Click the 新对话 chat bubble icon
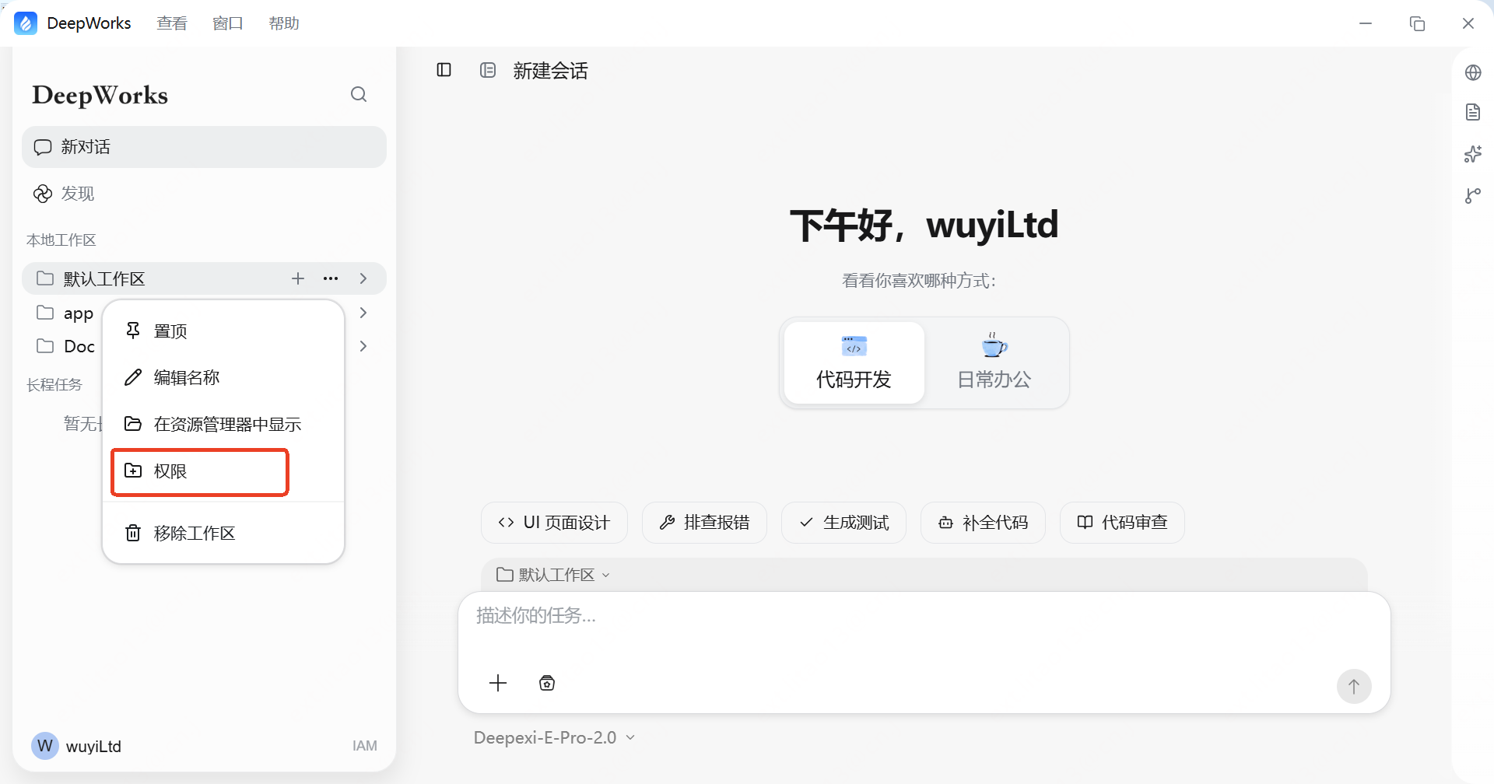 pyautogui.click(x=43, y=147)
